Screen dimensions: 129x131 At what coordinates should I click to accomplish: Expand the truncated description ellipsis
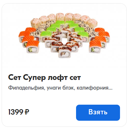[110, 90]
